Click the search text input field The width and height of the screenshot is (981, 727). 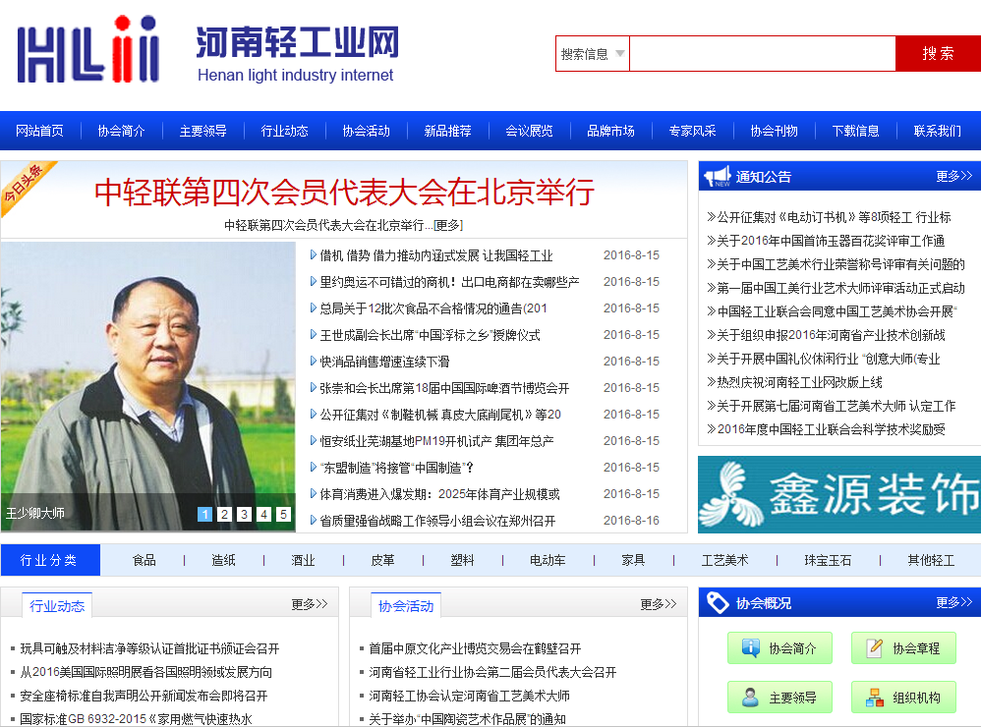763,54
